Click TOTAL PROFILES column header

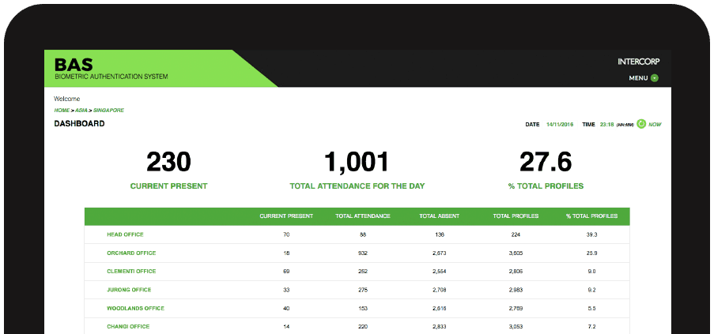tap(516, 216)
